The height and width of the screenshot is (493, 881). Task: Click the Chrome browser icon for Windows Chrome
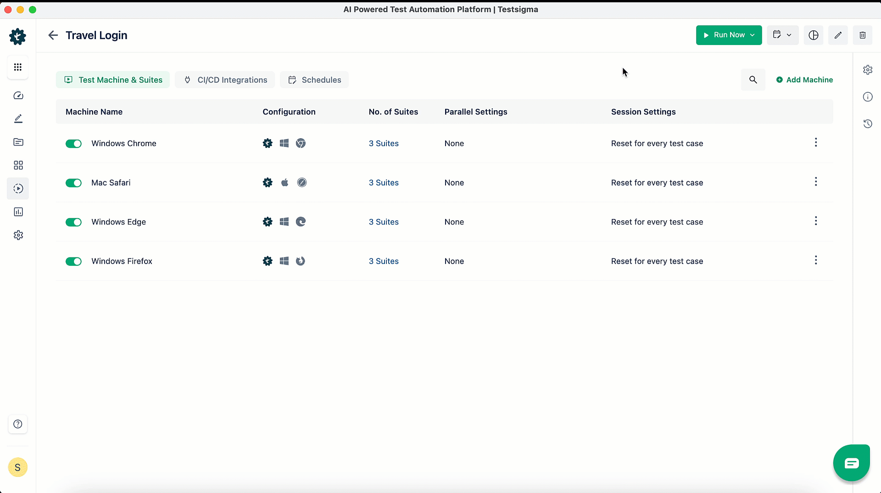[x=301, y=143]
